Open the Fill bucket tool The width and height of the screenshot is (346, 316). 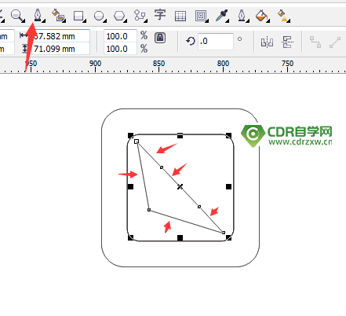click(x=262, y=16)
